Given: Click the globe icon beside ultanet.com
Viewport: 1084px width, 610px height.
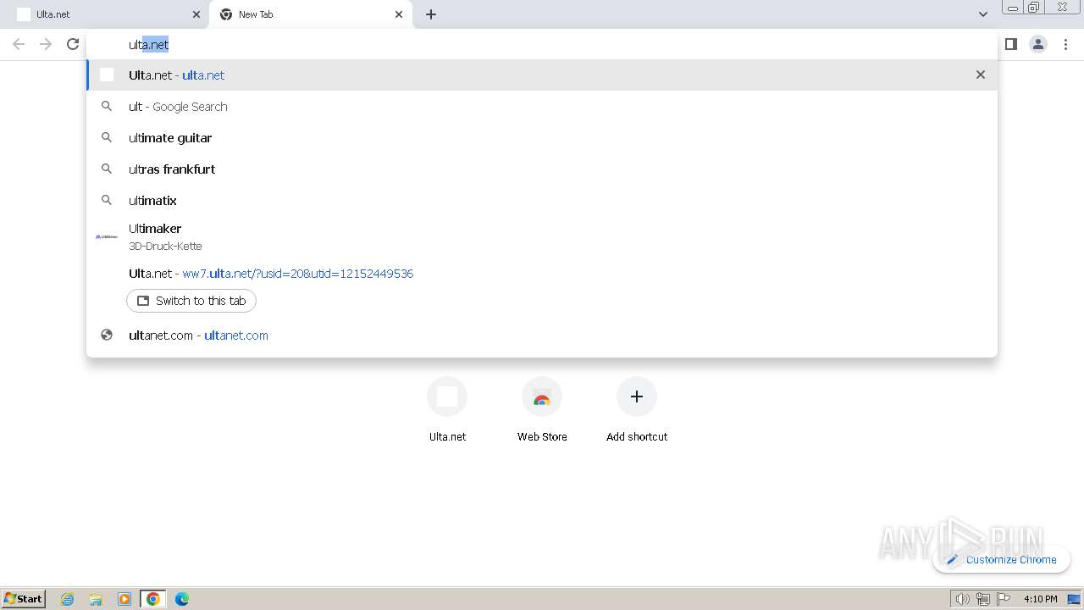Looking at the screenshot, I should (107, 335).
